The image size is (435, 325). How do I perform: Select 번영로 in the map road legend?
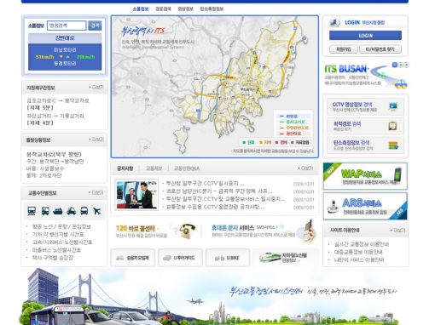(292, 117)
